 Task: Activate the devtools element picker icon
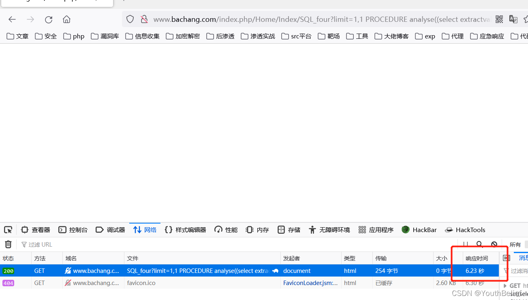point(8,230)
